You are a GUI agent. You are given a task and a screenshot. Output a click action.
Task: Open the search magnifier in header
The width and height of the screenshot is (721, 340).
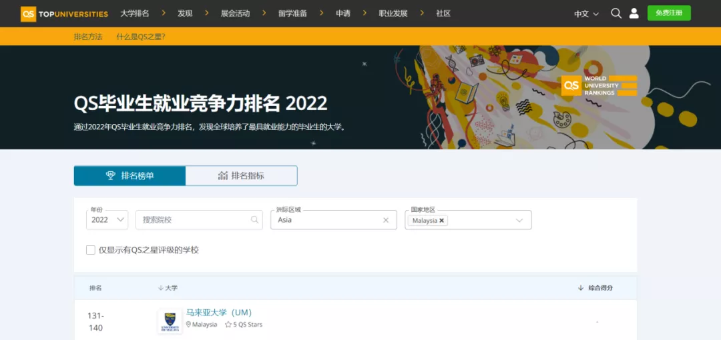(616, 13)
